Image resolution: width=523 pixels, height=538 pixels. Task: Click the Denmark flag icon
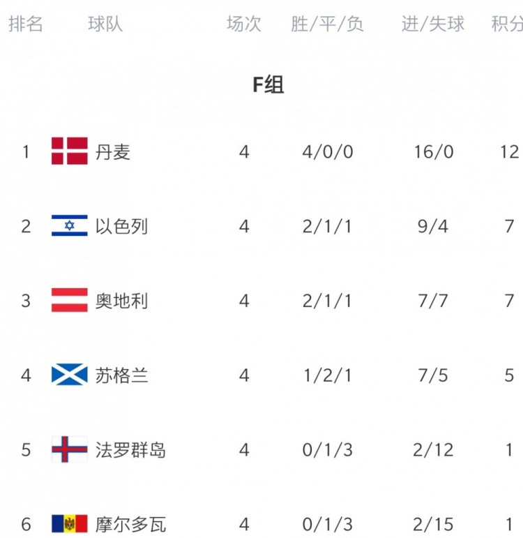click(x=70, y=151)
